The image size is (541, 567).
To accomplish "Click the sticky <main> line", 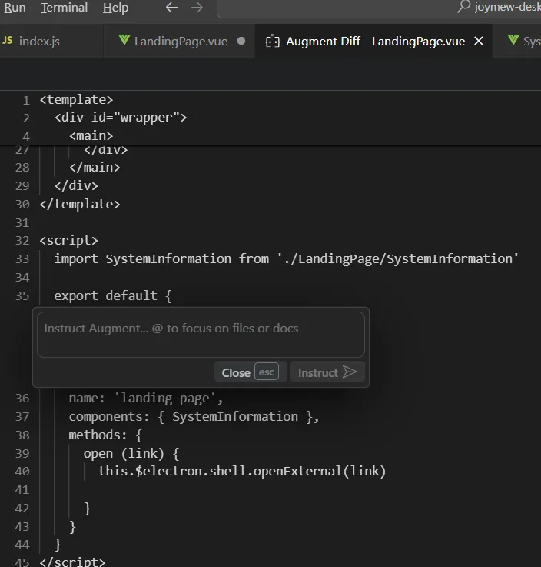I will click(91, 136).
